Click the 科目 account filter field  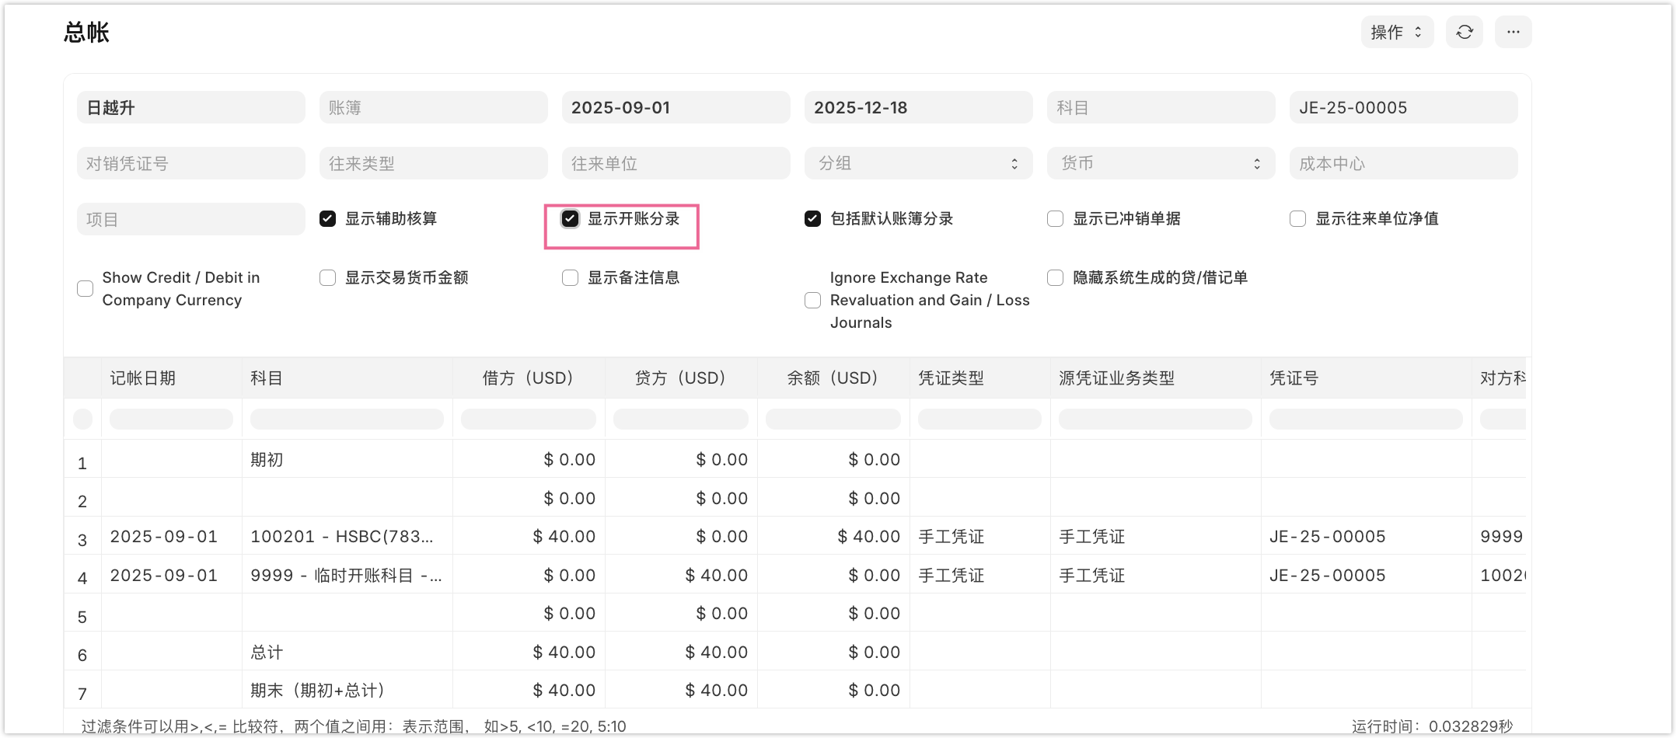(x=1161, y=107)
